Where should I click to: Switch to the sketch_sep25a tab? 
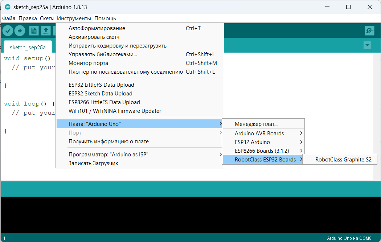point(28,48)
